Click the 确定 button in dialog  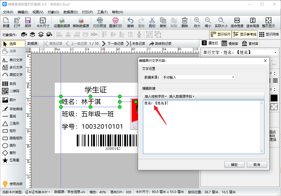coord(234,165)
